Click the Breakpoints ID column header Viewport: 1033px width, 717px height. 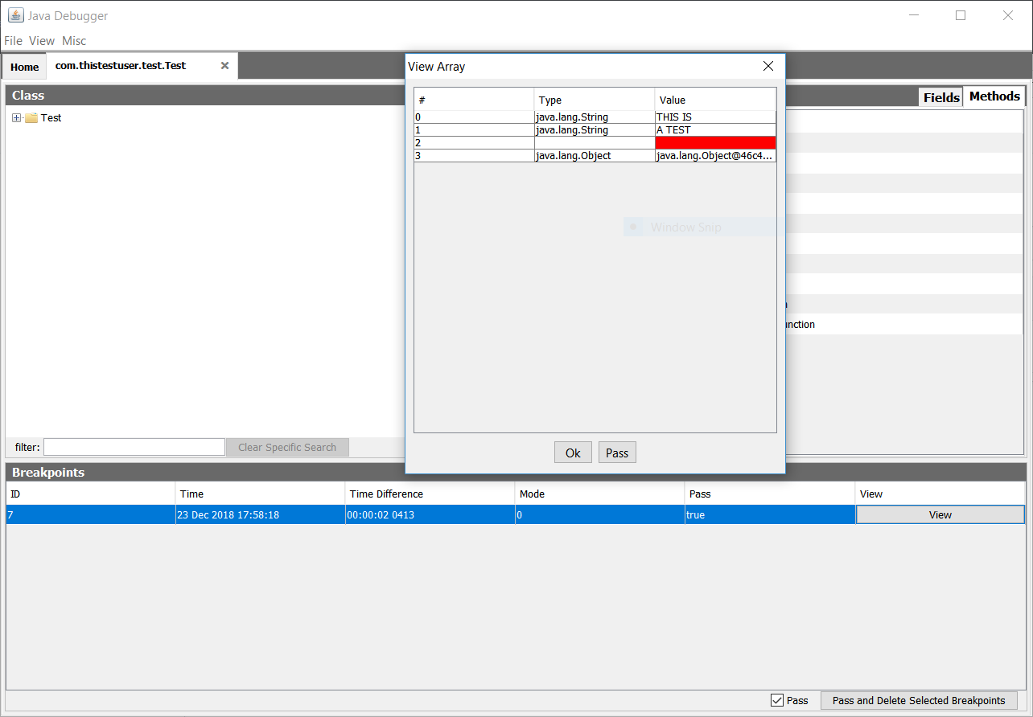point(91,494)
